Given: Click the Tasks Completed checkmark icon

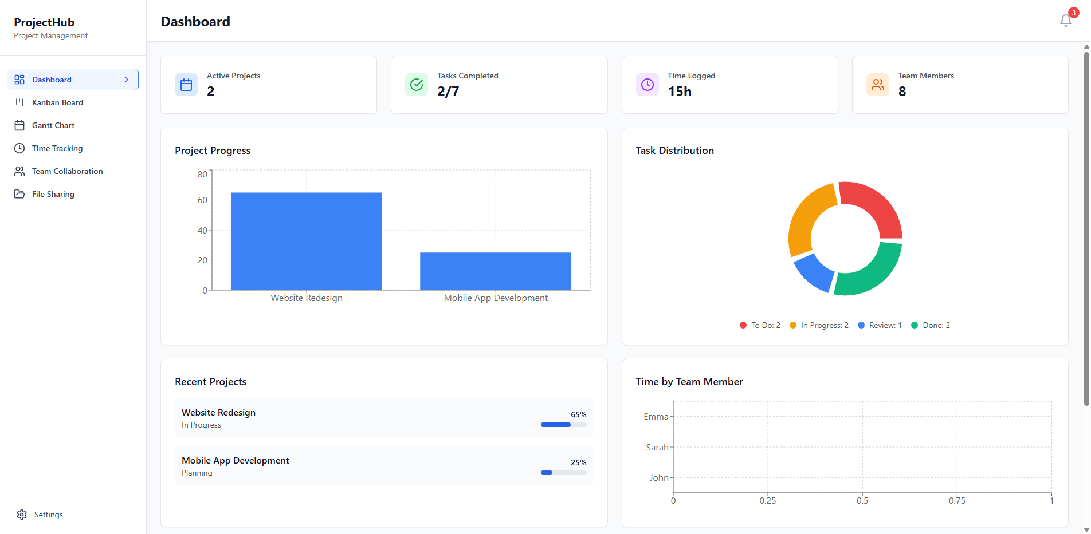Looking at the screenshot, I should [417, 84].
